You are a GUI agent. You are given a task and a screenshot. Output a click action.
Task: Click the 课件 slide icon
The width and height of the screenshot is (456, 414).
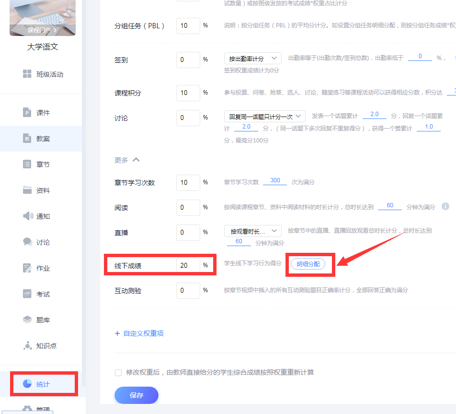27,112
